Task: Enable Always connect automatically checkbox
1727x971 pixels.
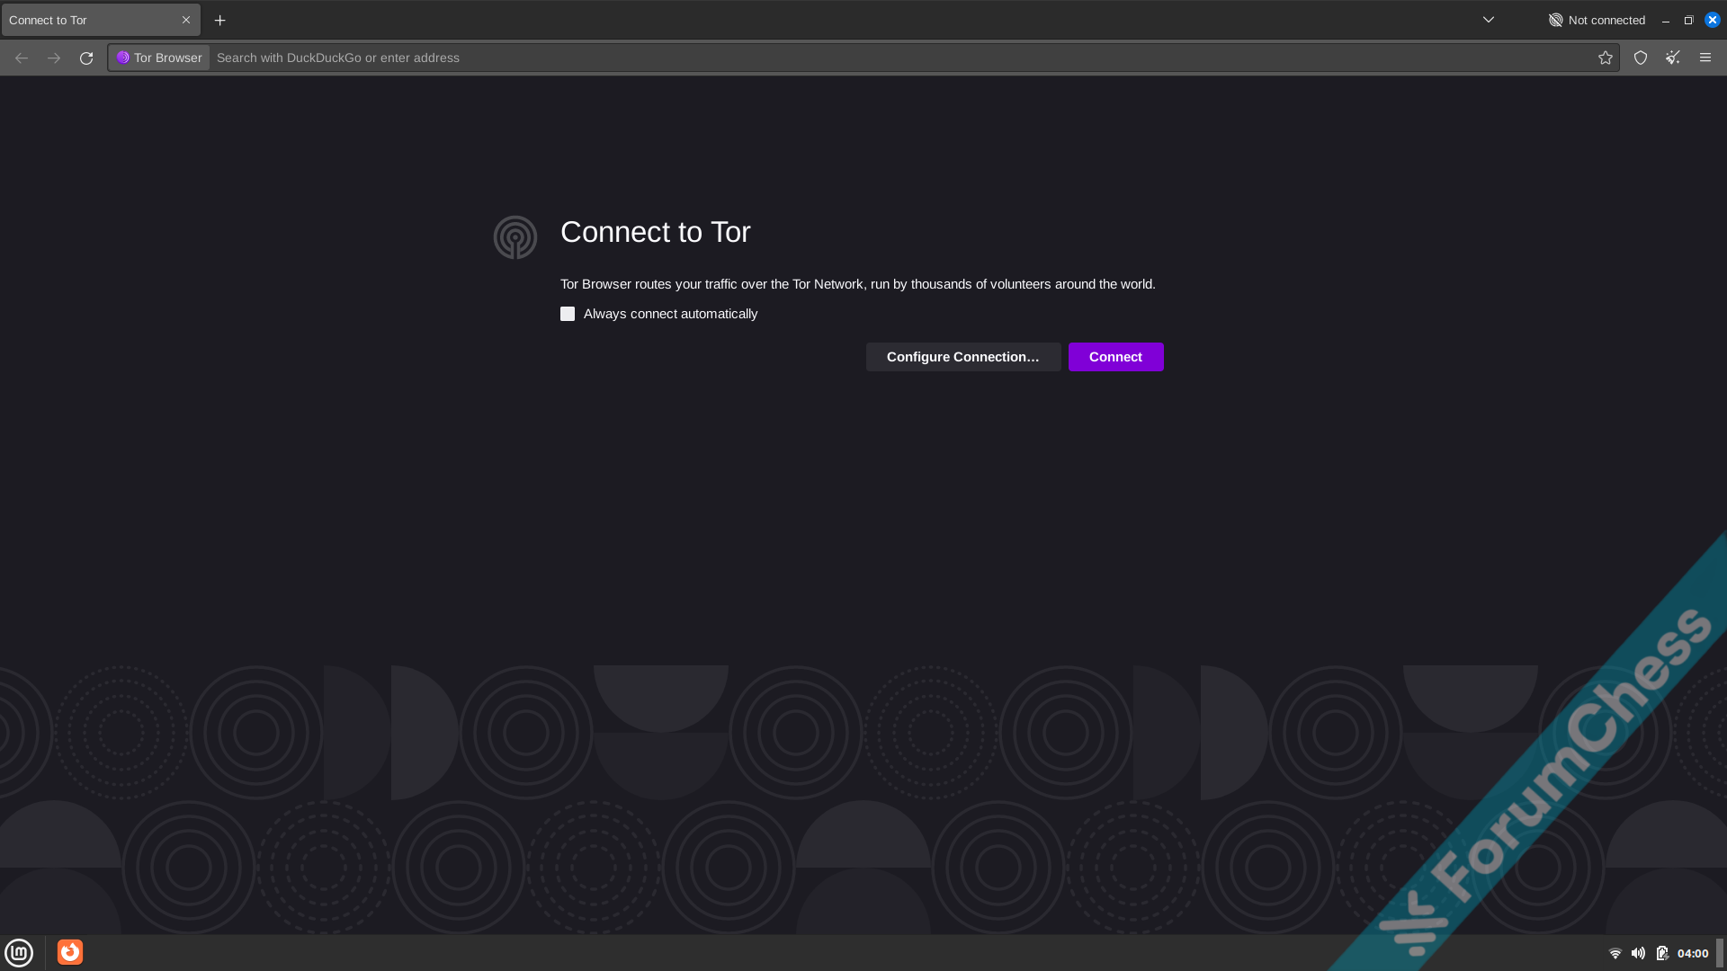Action: tap(568, 314)
